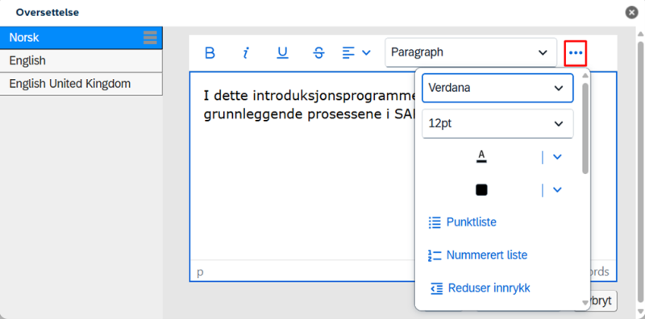Apply strikethrough formatting
The height and width of the screenshot is (319, 645).
(x=318, y=52)
